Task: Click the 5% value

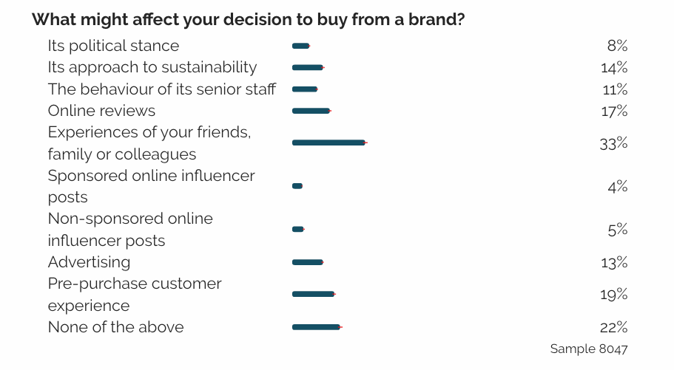Action: click(617, 230)
